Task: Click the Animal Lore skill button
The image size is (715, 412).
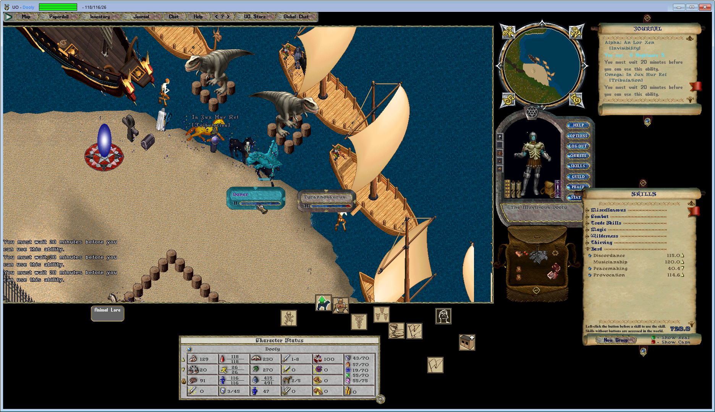Action: tap(107, 313)
